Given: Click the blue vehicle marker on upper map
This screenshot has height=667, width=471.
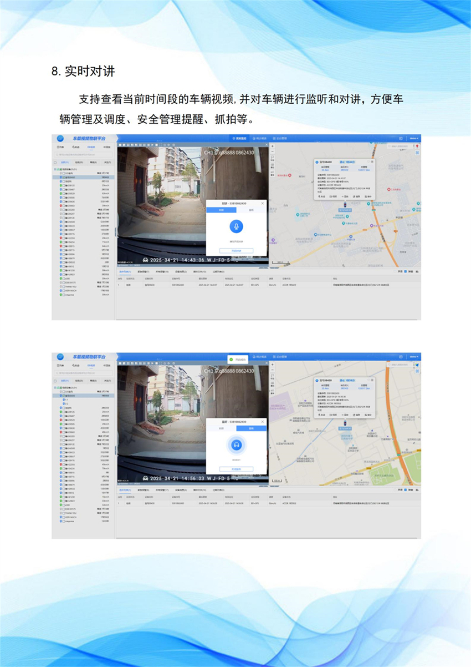Looking at the screenshot, I should tap(345, 204).
